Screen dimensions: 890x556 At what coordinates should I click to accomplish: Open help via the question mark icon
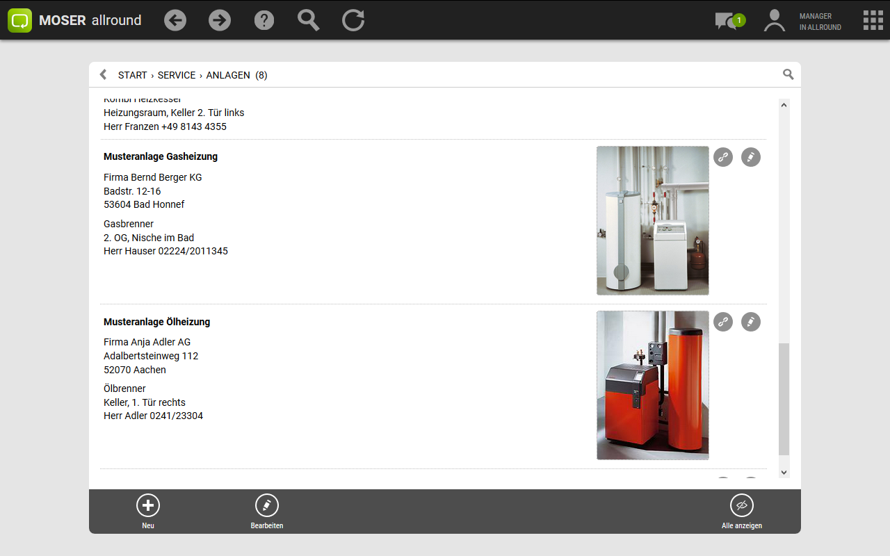[264, 20]
